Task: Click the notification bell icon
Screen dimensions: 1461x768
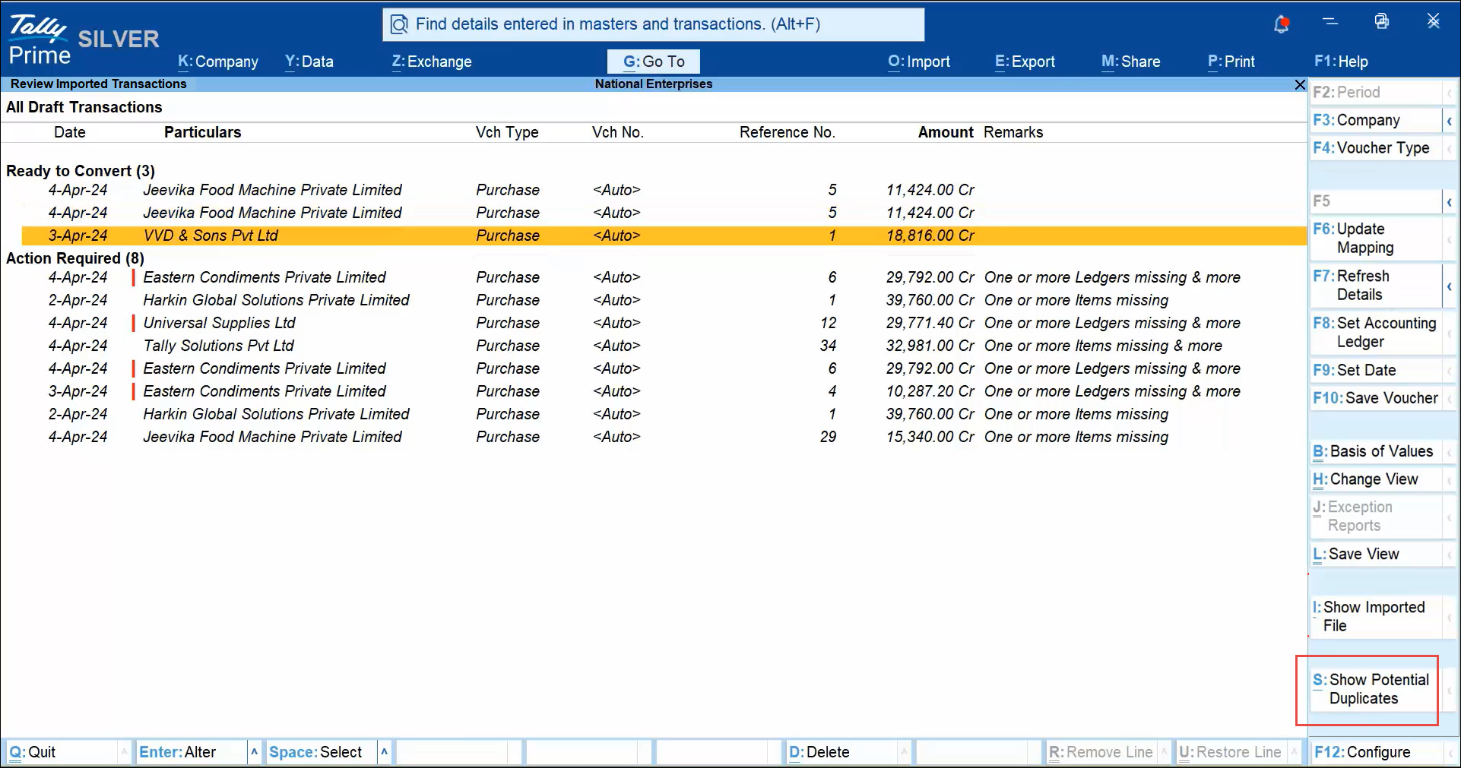Action: [x=1282, y=24]
